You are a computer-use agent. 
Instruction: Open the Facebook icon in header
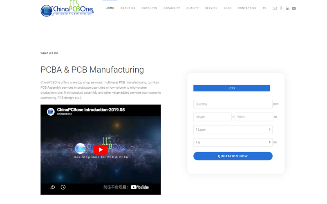281,8
